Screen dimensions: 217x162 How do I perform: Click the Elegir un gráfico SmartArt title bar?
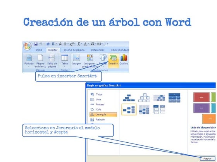point(151,85)
